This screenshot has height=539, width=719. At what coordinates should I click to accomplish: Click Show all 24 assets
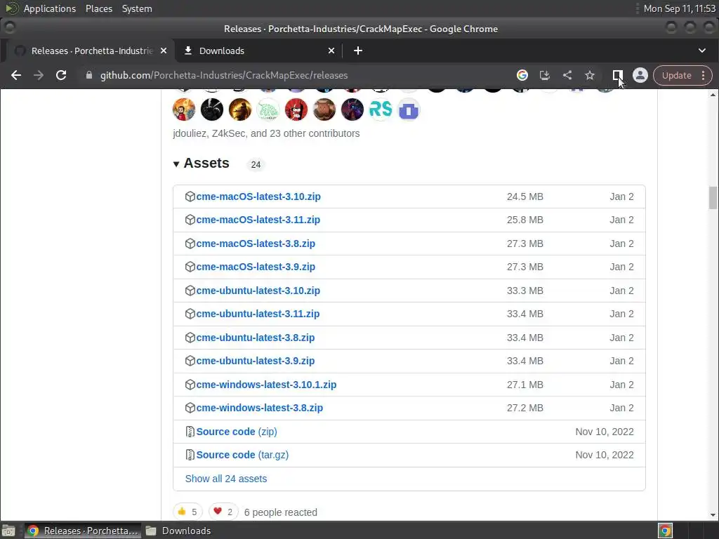(x=226, y=479)
